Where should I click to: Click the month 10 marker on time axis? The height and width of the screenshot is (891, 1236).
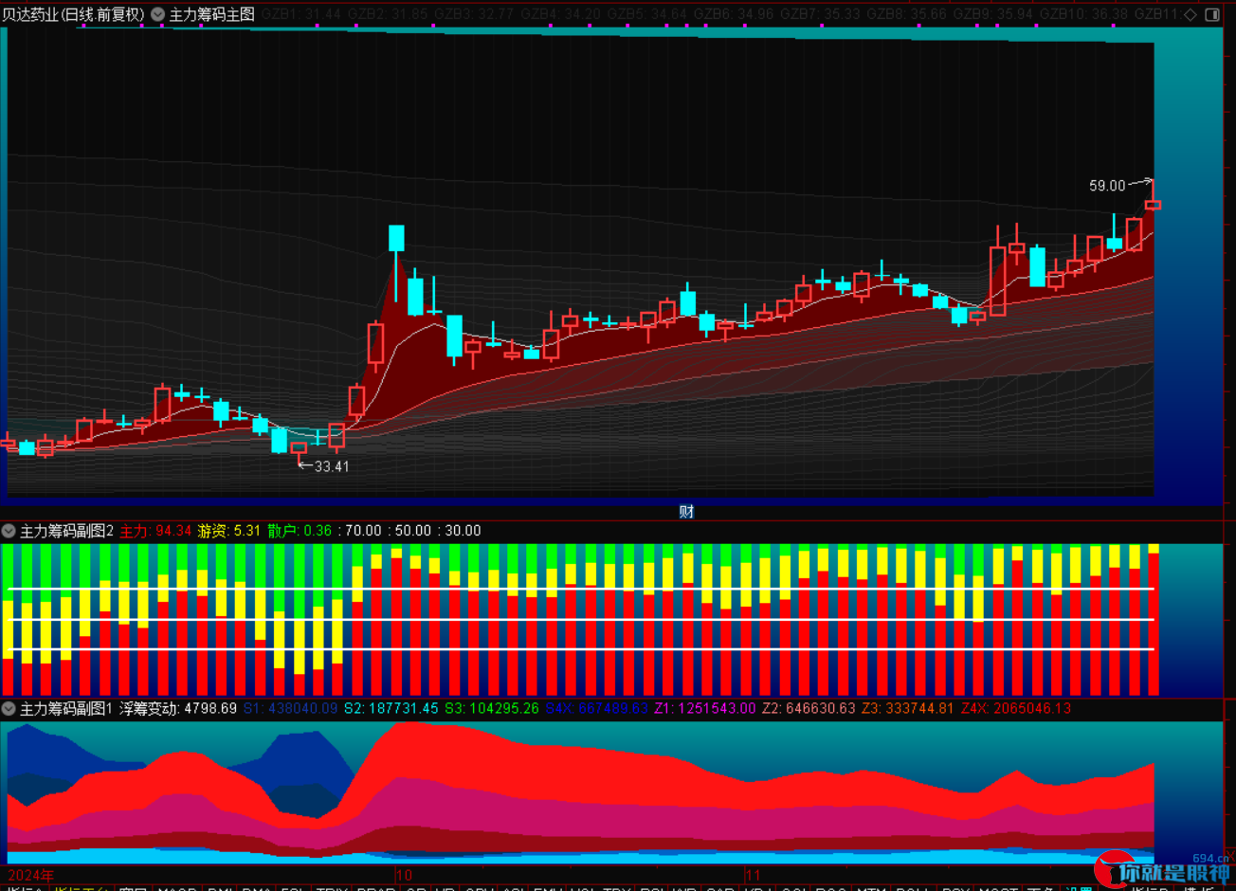coord(404,874)
